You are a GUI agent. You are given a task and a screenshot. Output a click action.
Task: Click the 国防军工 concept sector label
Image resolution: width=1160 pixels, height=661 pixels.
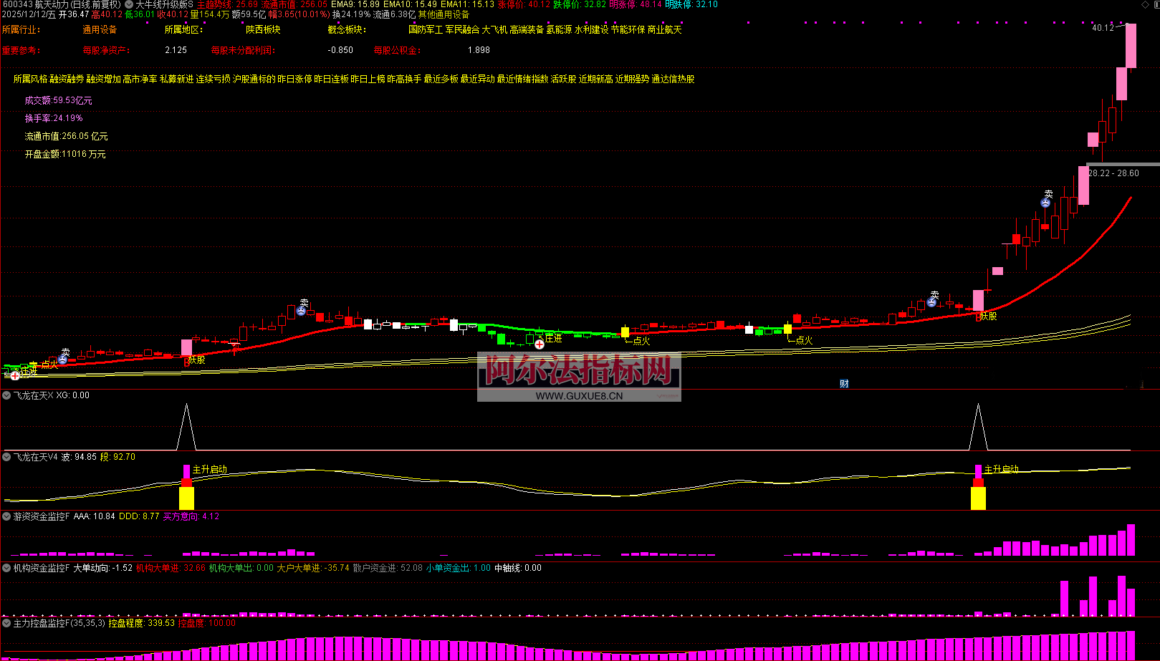pos(426,30)
